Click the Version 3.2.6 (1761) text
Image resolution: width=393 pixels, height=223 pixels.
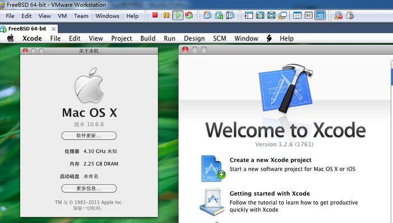284,144
